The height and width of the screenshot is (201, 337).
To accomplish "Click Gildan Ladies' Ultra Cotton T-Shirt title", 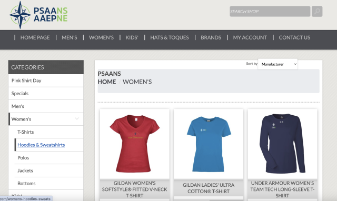I will (x=209, y=188).
